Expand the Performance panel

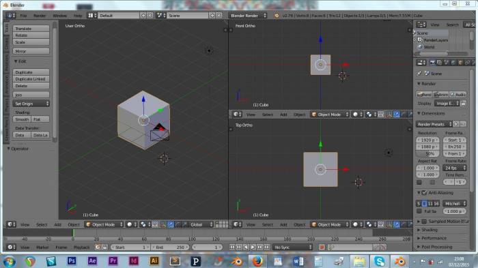[x=434, y=238]
